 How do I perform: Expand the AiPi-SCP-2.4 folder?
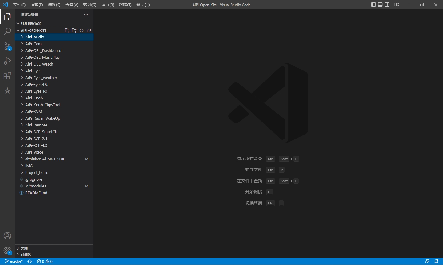point(54,139)
